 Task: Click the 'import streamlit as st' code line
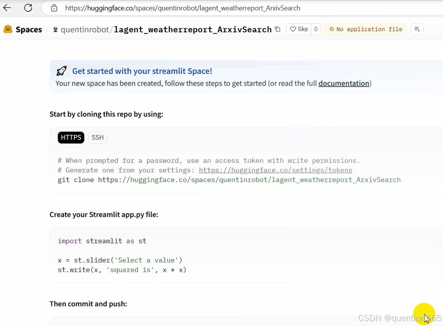pyautogui.click(x=102, y=241)
